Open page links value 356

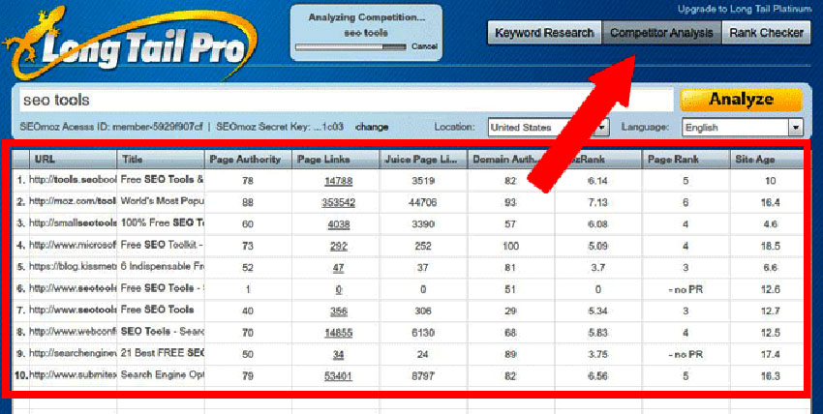click(x=339, y=311)
